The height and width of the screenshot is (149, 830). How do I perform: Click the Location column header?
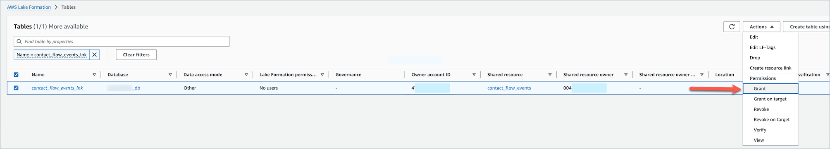(x=725, y=75)
